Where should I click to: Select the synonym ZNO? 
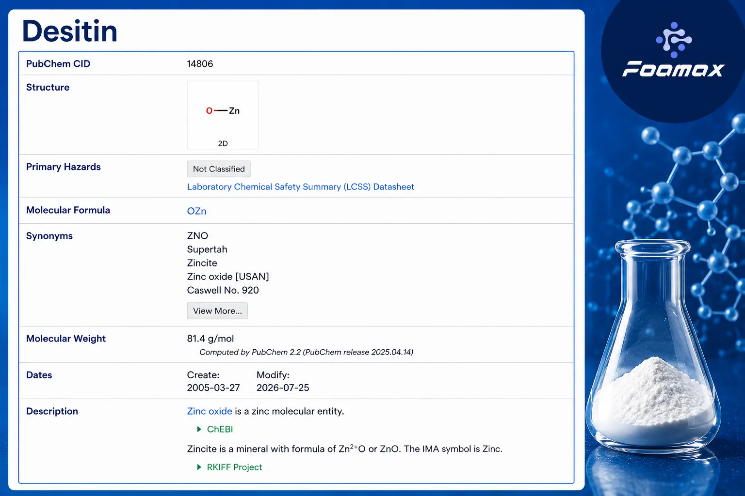point(198,236)
